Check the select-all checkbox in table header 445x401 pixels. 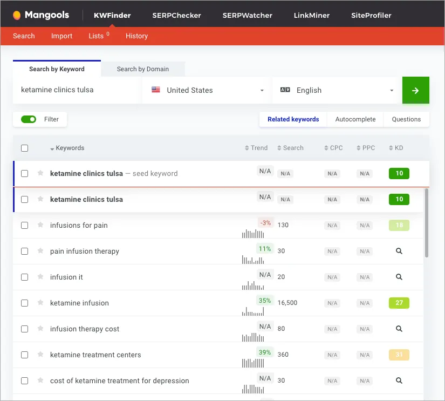24,148
